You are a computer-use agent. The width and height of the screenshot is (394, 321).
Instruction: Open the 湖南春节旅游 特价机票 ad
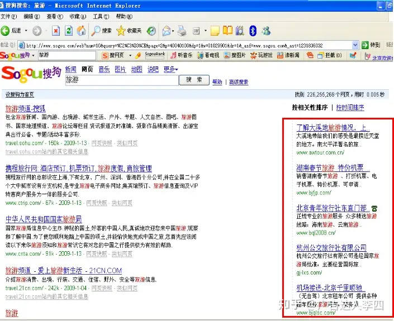(x=333, y=167)
